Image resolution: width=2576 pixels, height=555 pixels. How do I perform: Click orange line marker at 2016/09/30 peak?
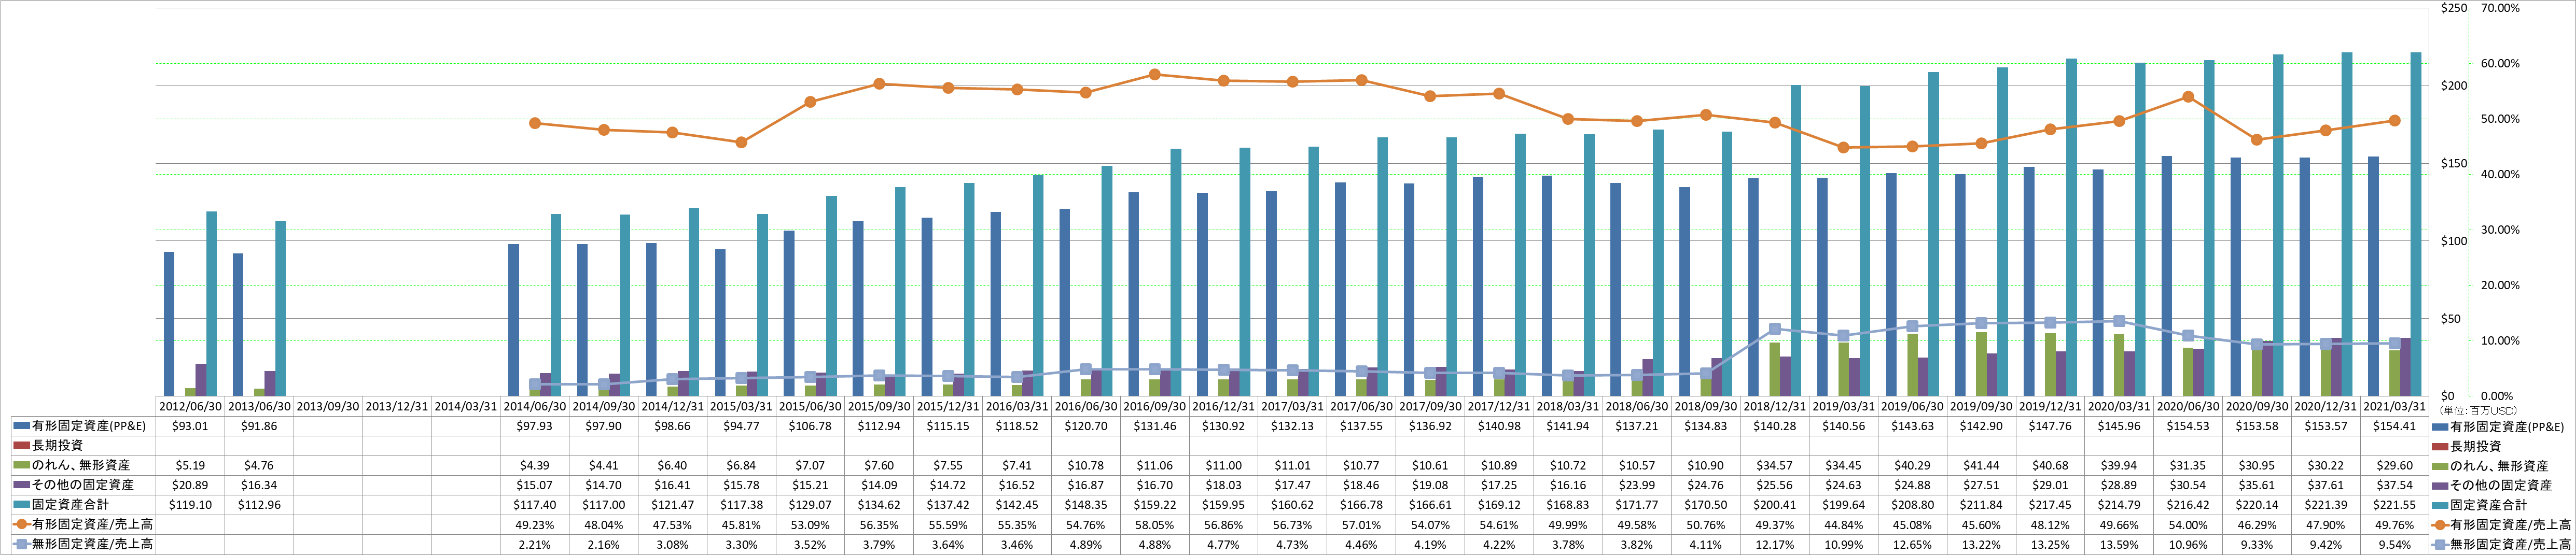click(1154, 74)
